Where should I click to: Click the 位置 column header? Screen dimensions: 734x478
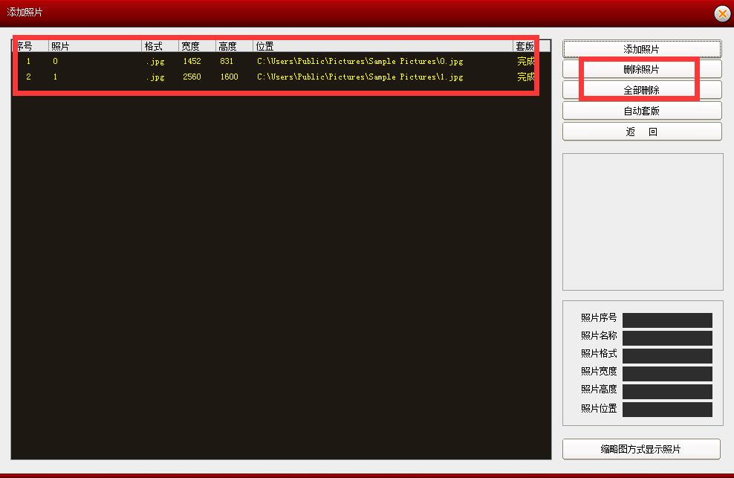coord(382,46)
